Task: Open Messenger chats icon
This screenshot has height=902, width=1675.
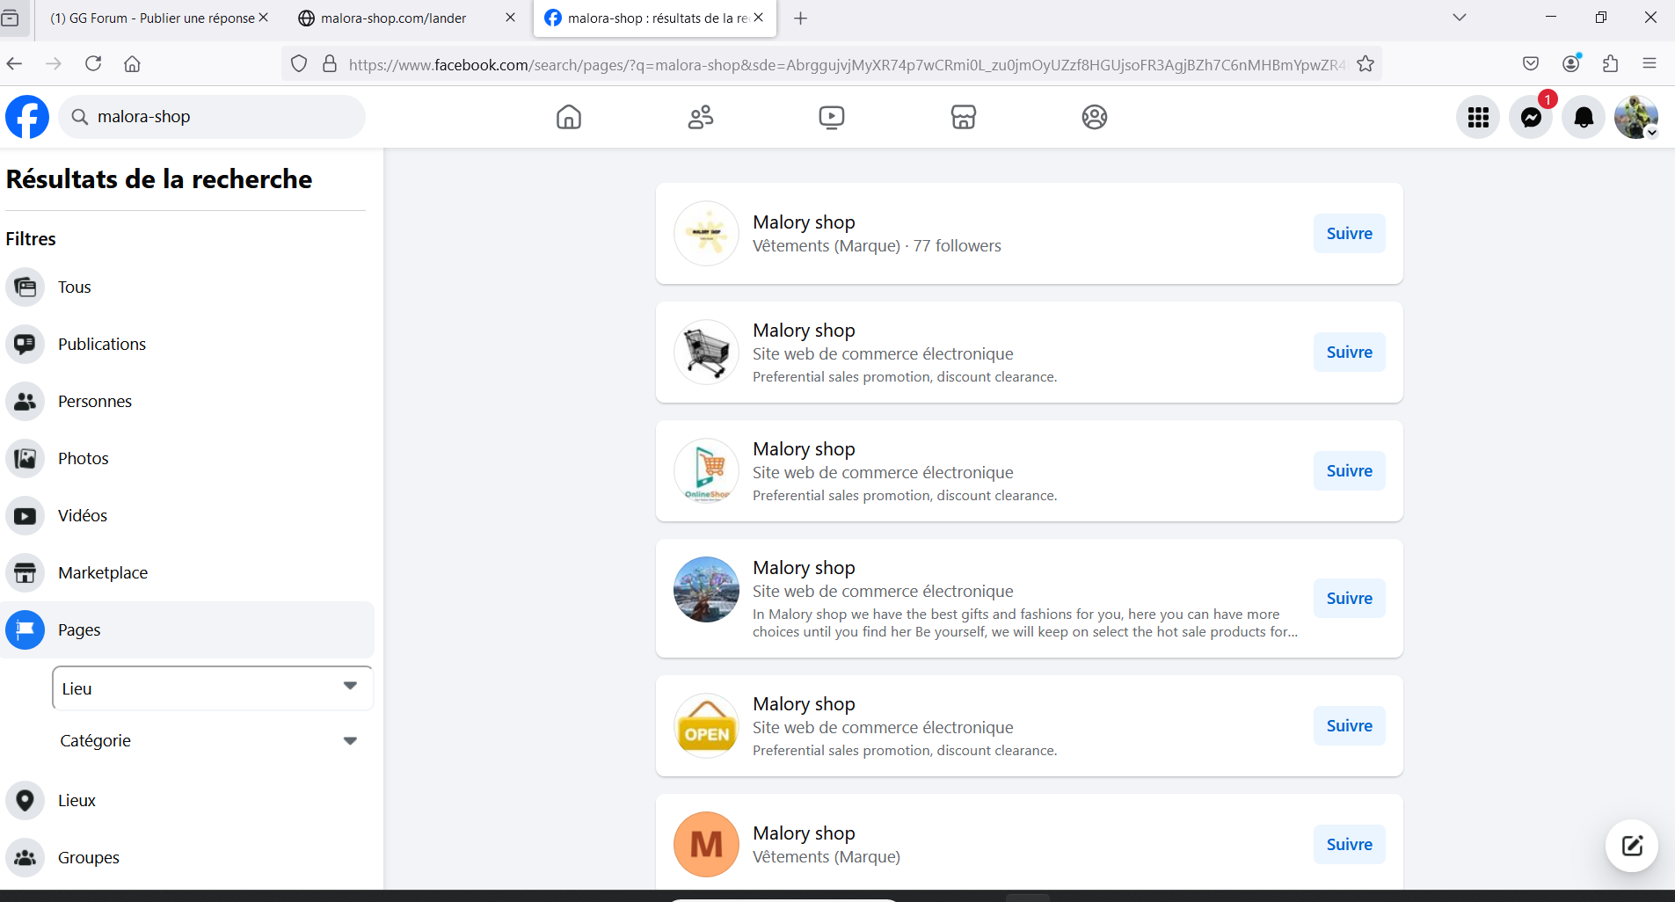Action: click(1531, 117)
